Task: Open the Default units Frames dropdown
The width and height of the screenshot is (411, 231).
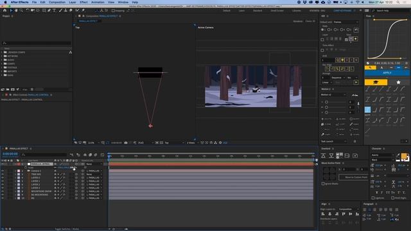Action: 345,22
